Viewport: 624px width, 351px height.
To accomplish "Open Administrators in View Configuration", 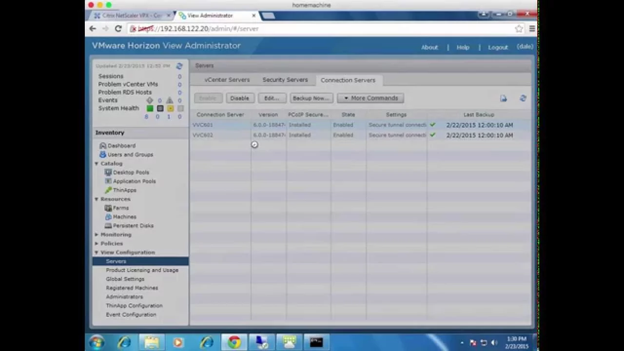I will click(124, 296).
